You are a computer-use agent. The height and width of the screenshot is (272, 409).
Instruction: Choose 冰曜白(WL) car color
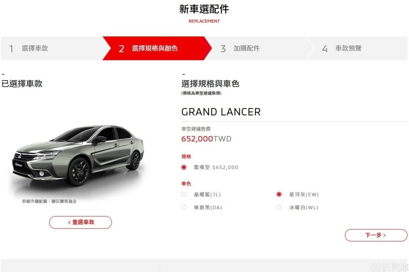point(279,208)
